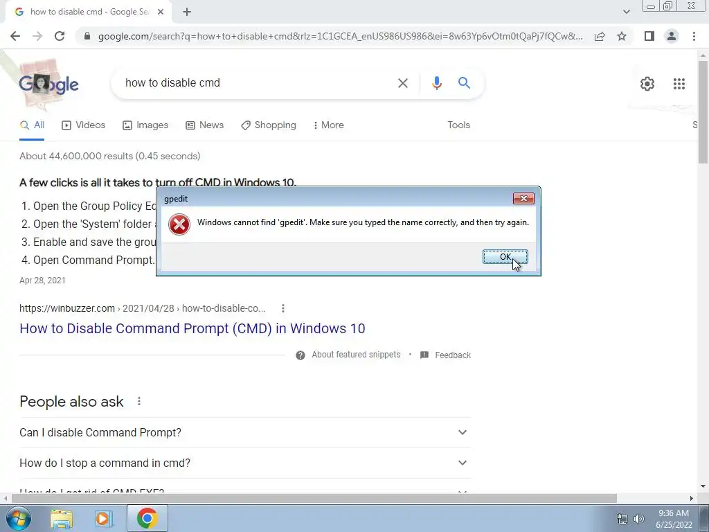Open the Windows Start menu orb
709x532 pixels.
(18, 518)
